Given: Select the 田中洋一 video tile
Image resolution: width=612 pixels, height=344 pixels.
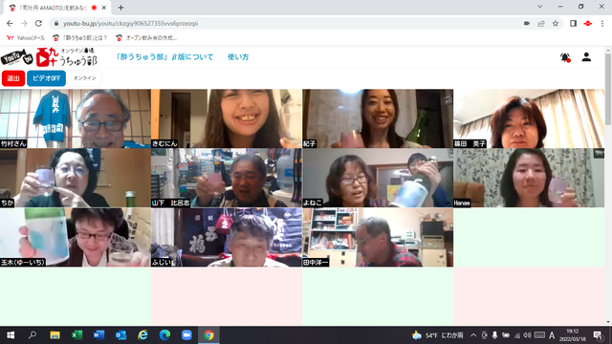Looking at the screenshot, I should [378, 237].
